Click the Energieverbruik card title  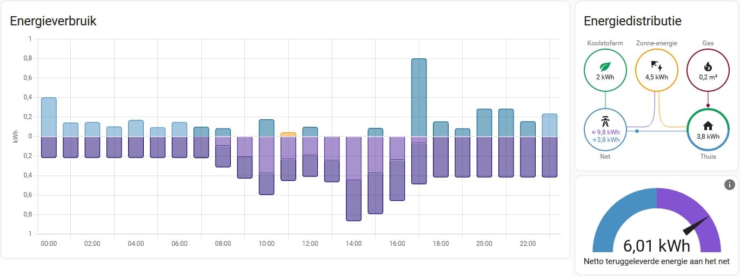(53, 21)
